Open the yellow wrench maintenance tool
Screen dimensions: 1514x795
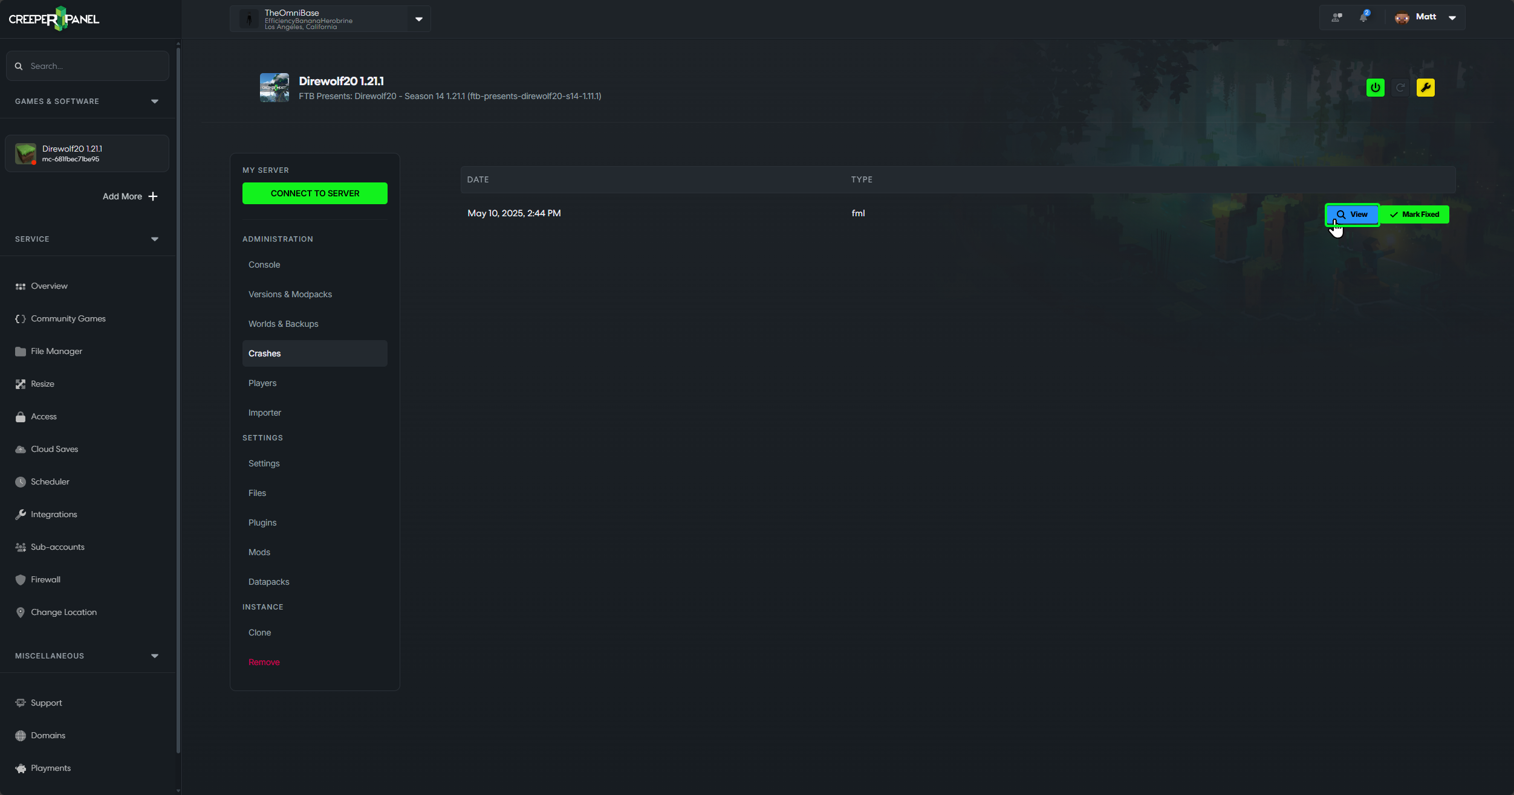[1426, 87]
